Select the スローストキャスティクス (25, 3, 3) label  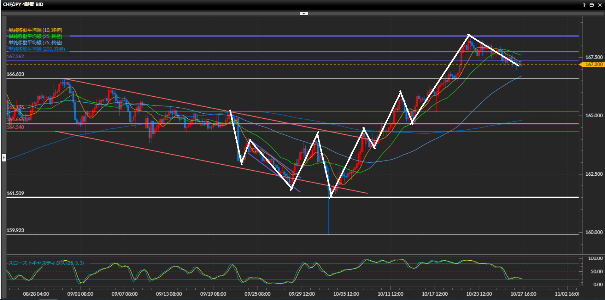(x=46, y=263)
